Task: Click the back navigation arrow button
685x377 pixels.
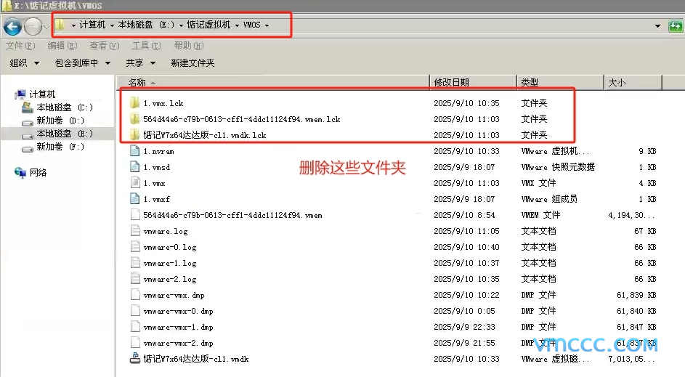Action: click(12, 27)
